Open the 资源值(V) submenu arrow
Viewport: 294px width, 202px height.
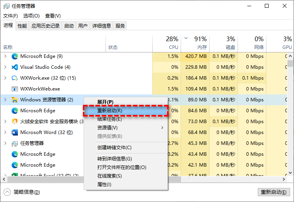pos(162,128)
